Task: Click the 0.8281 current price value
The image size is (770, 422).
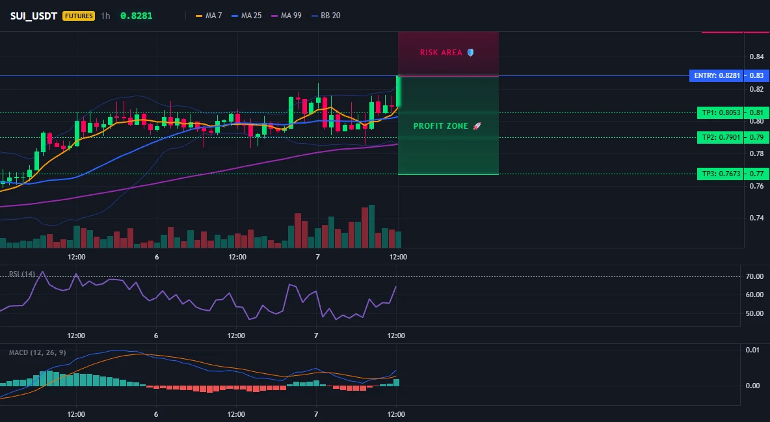Action: coord(136,16)
